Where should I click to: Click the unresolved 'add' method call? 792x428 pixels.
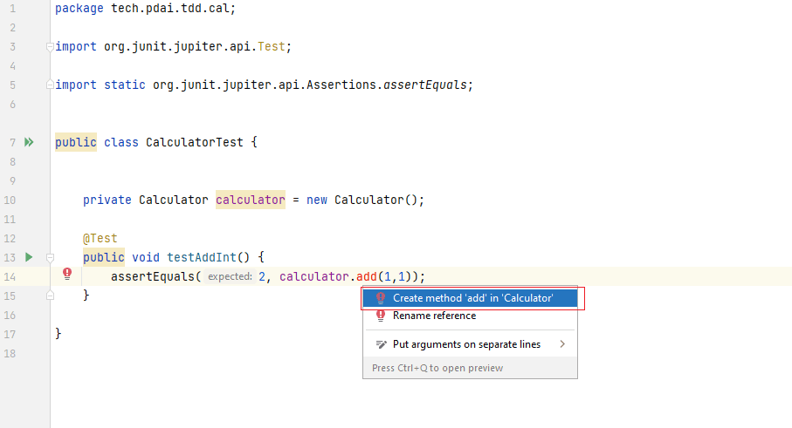368,276
